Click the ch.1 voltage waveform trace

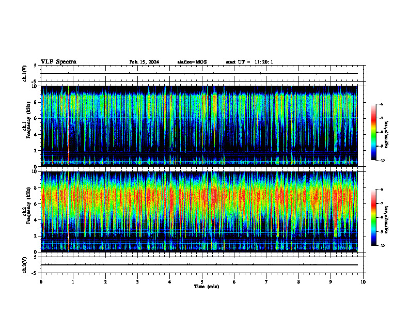tap(199, 73)
